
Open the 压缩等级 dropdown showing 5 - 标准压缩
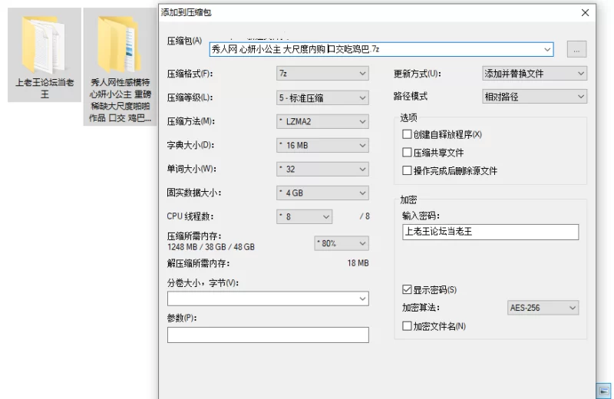(322, 98)
